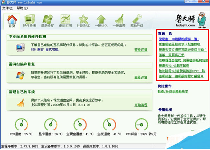Screen dimensions: 210x150
Task: Click the 专业而易用的硬件检测 heading
Action: 27,36
